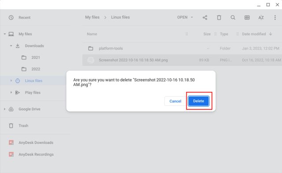Screen dimensions: 282x173
Task: Open the OPEN dropdown arrow
Action: 192,17
